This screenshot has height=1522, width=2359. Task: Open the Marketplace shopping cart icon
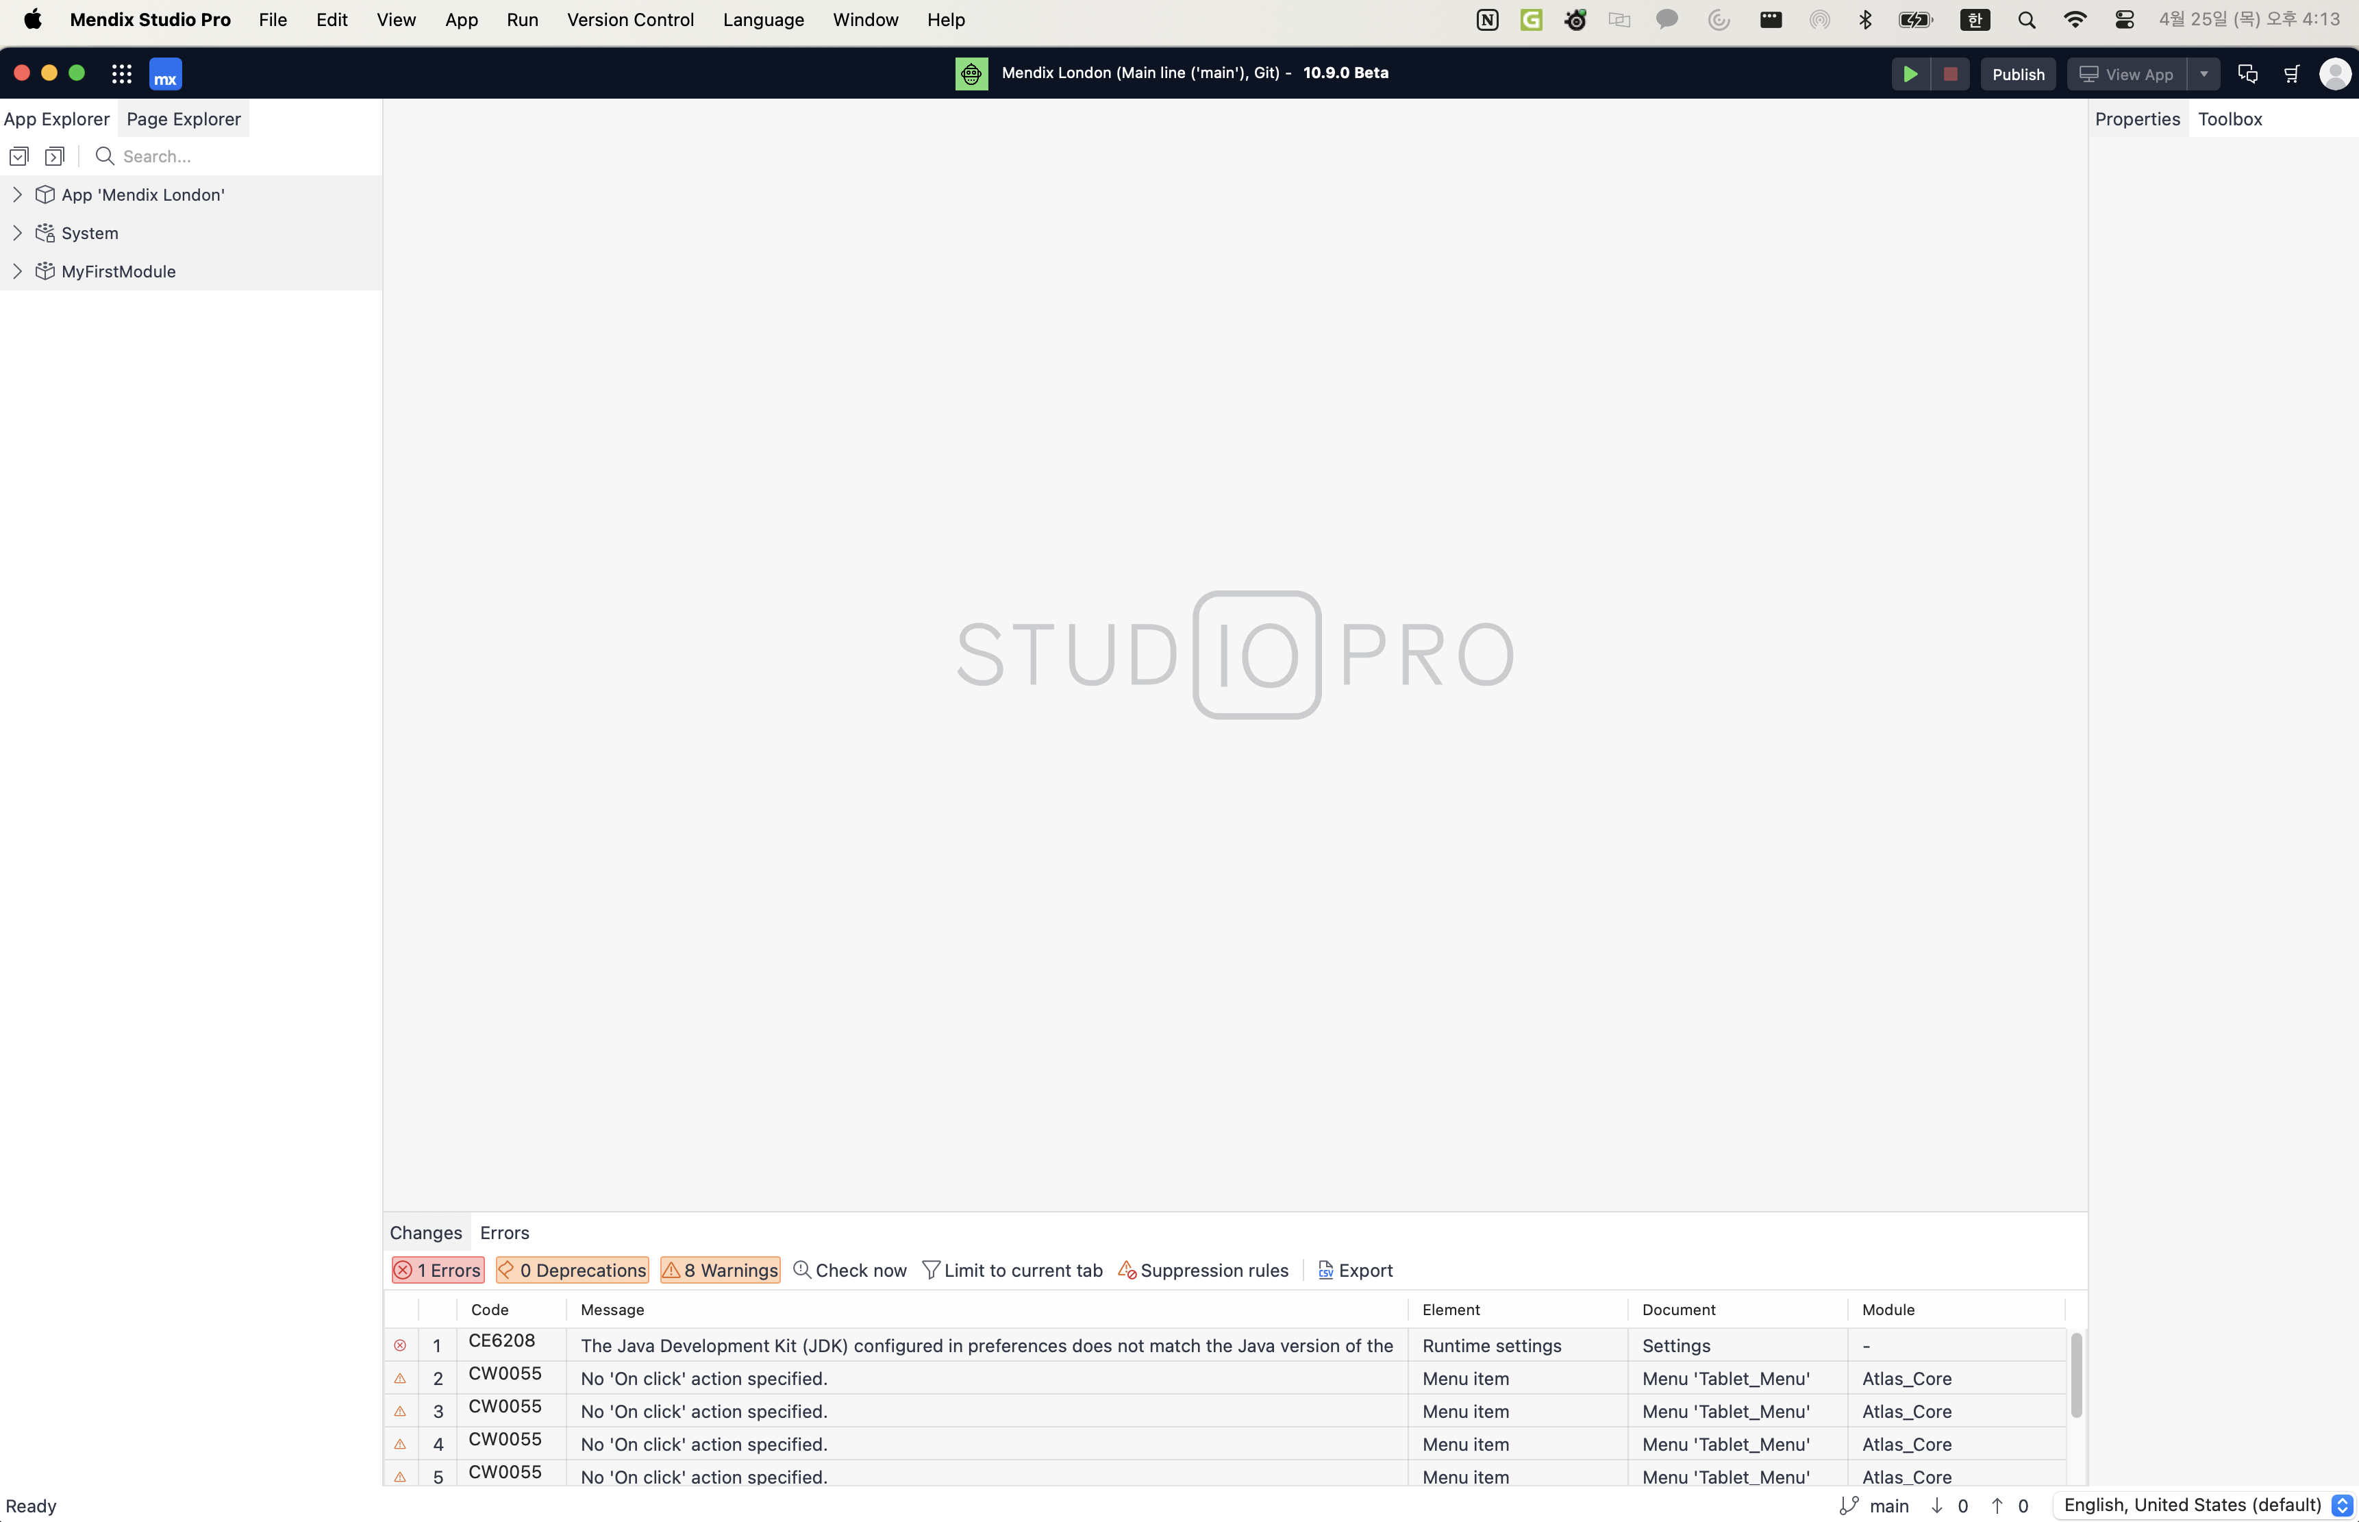coord(2292,74)
